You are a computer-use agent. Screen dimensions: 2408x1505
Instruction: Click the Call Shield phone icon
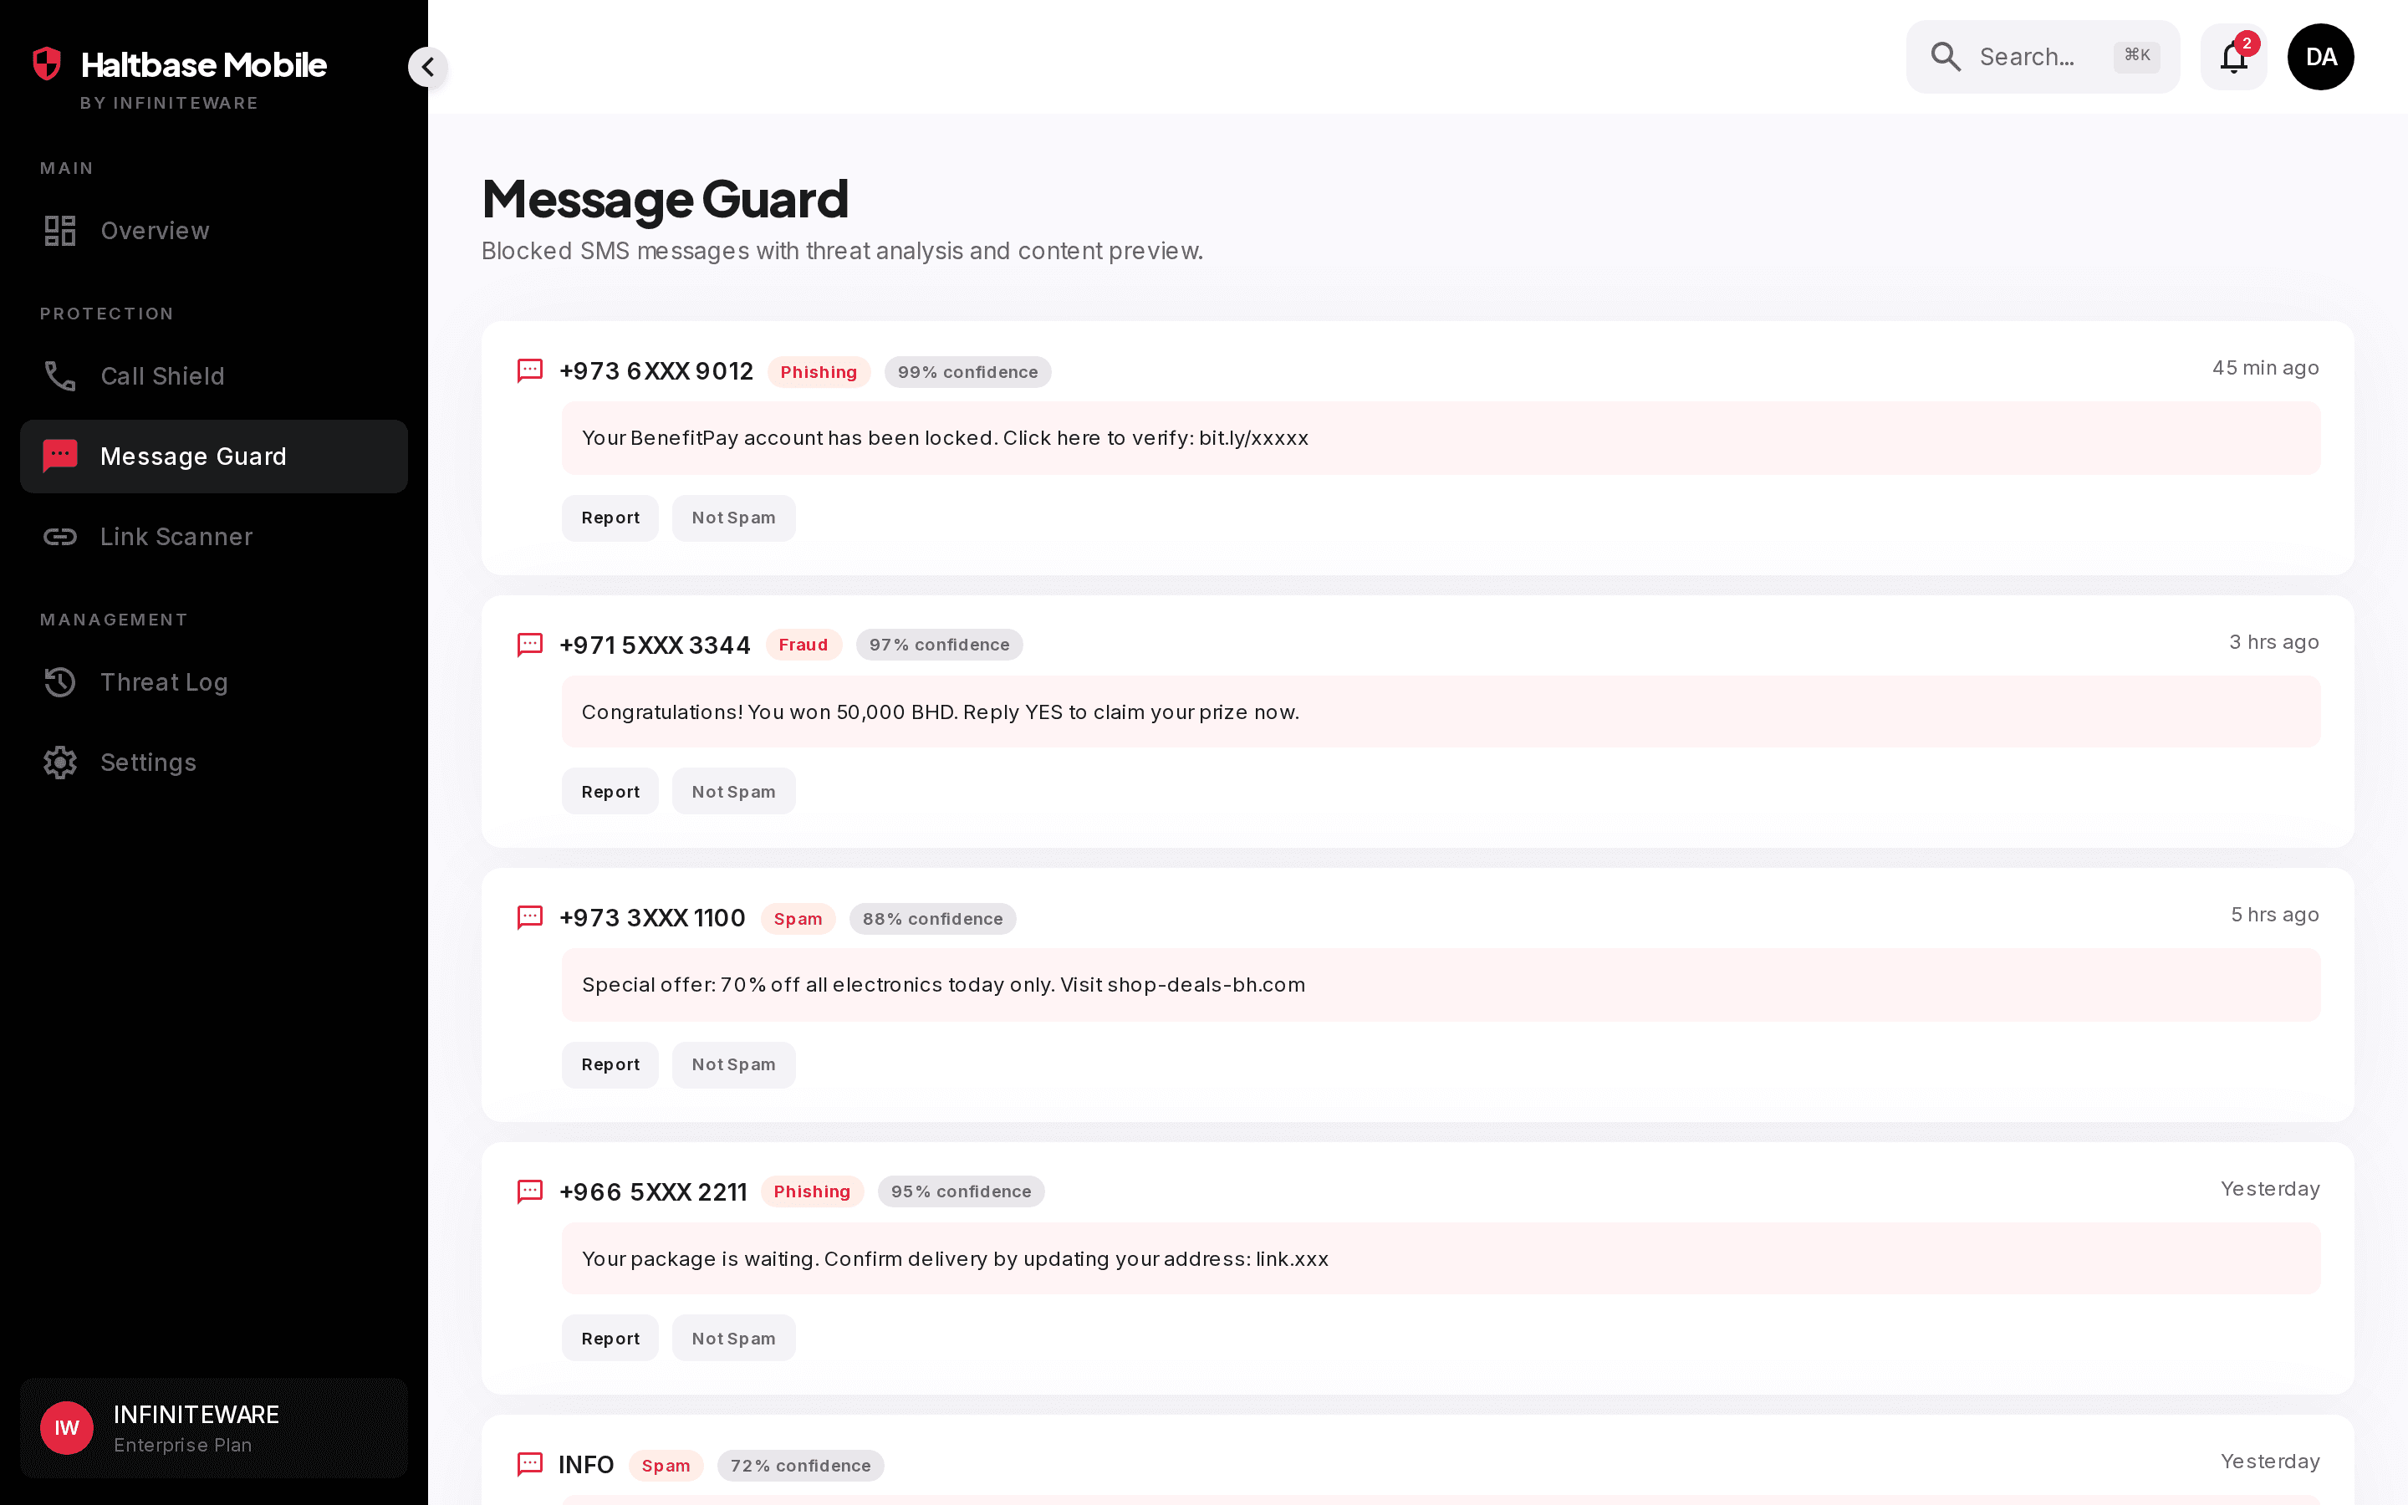click(59, 376)
